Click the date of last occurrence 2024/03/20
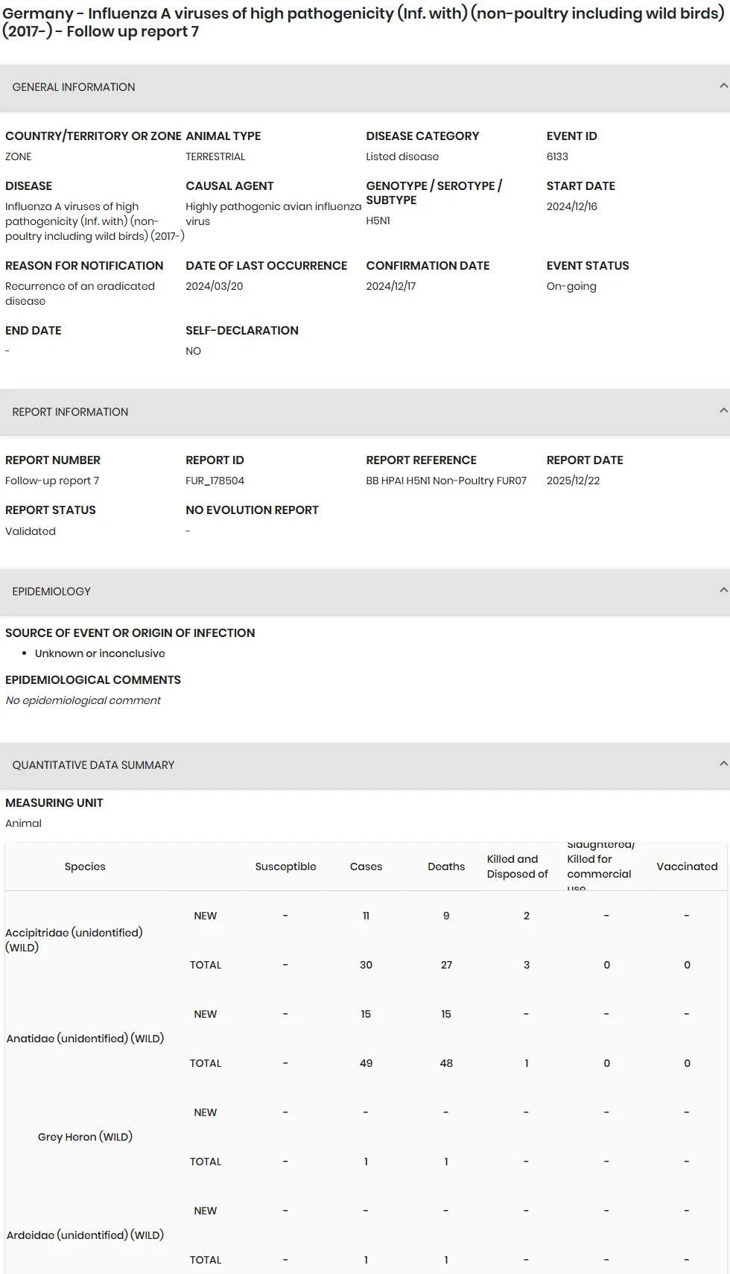Image resolution: width=730 pixels, height=1274 pixels. pyautogui.click(x=215, y=286)
